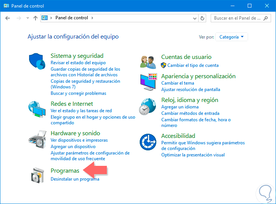The width and height of the screenshot is (276, 204).
Task: Click the Control Panel title bar icon
Action: click(6, 6)
